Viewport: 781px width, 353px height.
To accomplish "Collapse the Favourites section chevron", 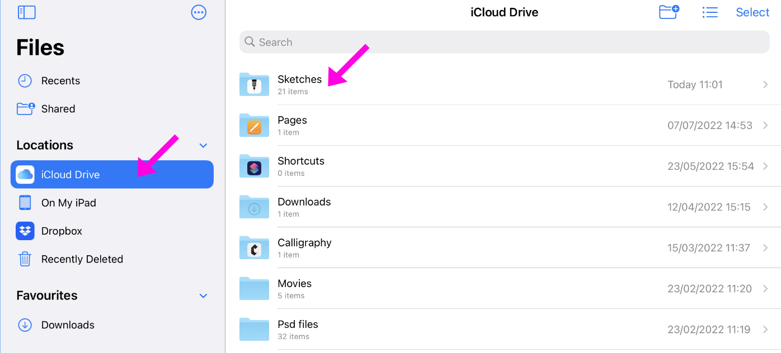I will 203,296.
